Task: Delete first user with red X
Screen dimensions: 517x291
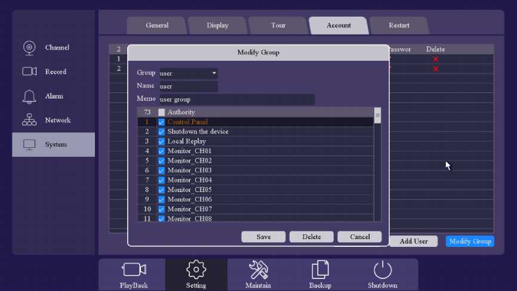Action: [435, 59]
